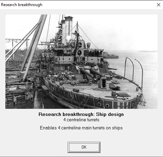Click the white searchlight dome on superstructure
This screenshot has width=163, height=157.
68,39
